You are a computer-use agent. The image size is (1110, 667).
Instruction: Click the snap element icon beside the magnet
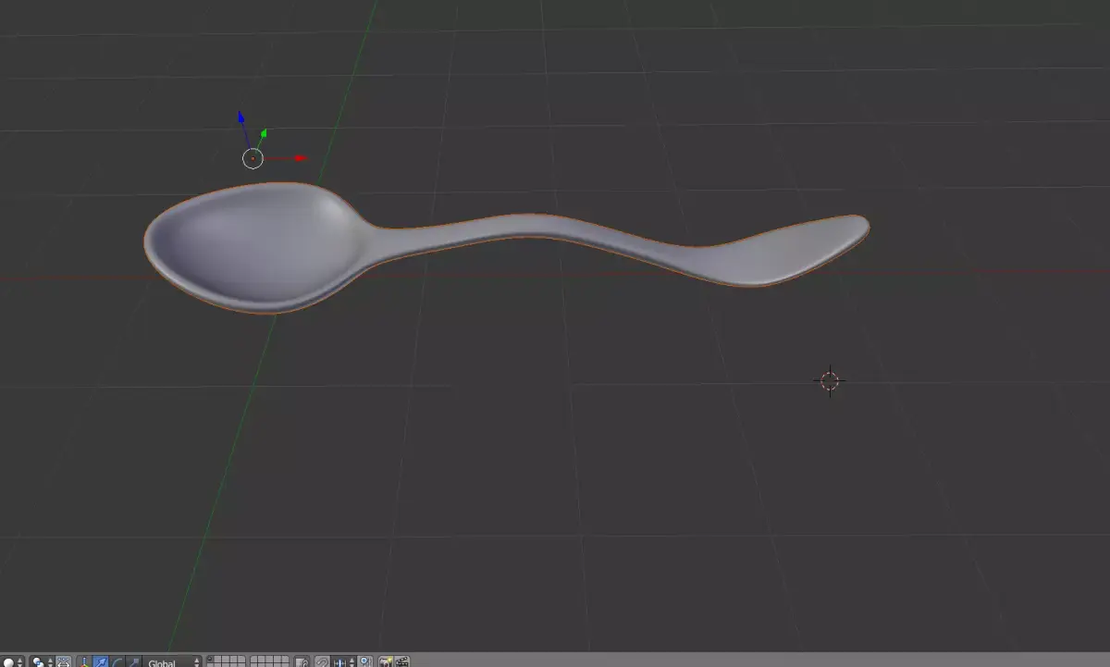(341, 661)
